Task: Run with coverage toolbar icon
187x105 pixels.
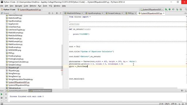Action: pyautogui.click(x=173, y=9)
